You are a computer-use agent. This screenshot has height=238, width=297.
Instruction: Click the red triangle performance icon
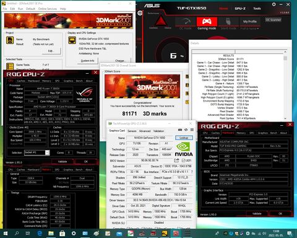(160, 21)
